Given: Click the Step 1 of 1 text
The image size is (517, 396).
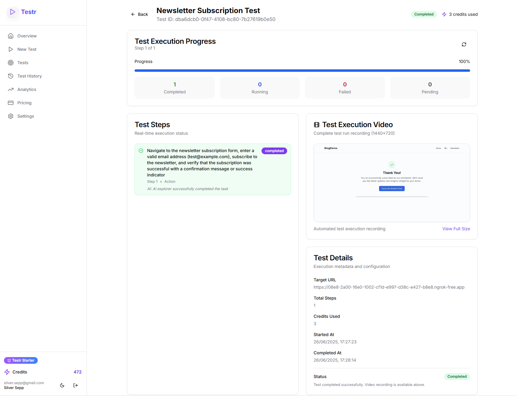Looking at the screenshot, I should point(145,48).
